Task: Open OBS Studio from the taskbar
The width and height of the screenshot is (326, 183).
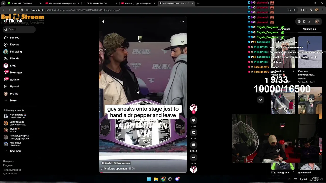Action: pyautogui.click(x=170, y=179)
